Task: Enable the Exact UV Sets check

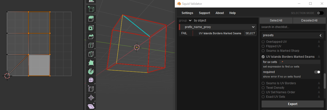Action: point(263,97)
